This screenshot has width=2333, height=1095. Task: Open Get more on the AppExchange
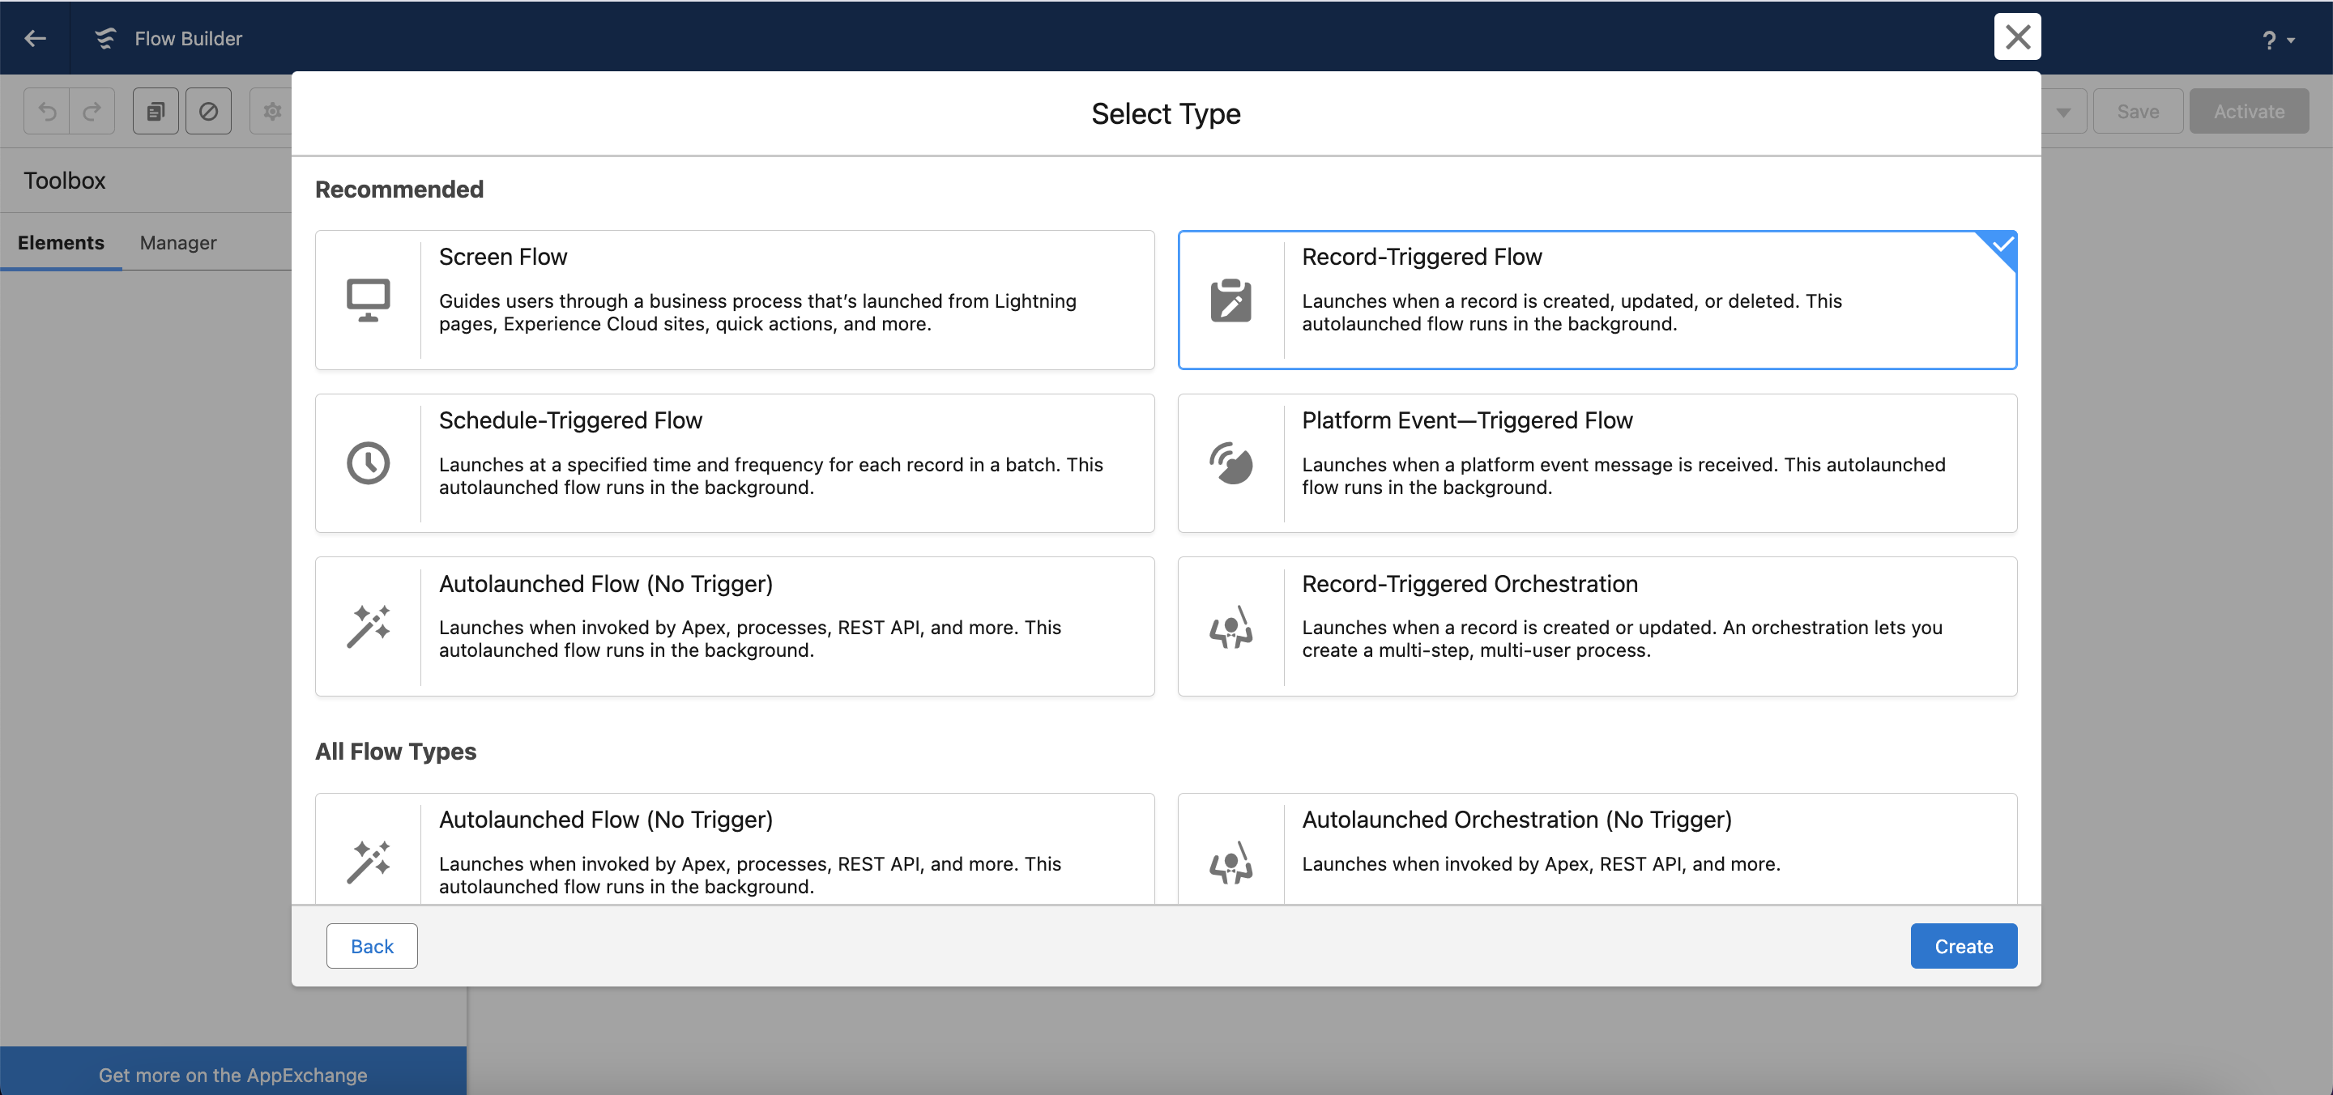coord(232,1074)
